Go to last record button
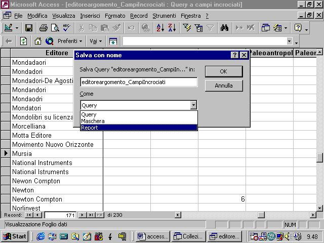 pyautogui.click(x=91, y=215)
